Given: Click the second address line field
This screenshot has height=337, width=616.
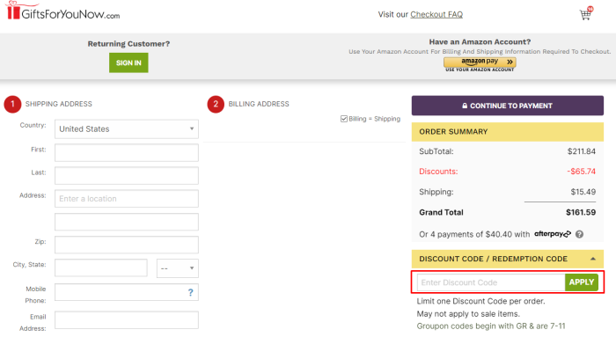Looking at the screenshot, I should click(127, 222).
